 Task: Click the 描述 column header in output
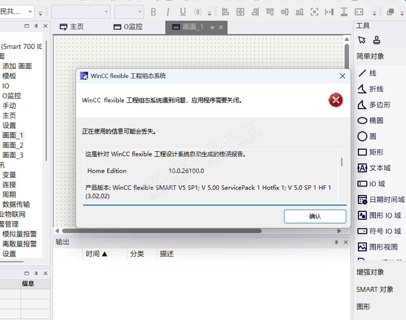click(x=167, y=254)
